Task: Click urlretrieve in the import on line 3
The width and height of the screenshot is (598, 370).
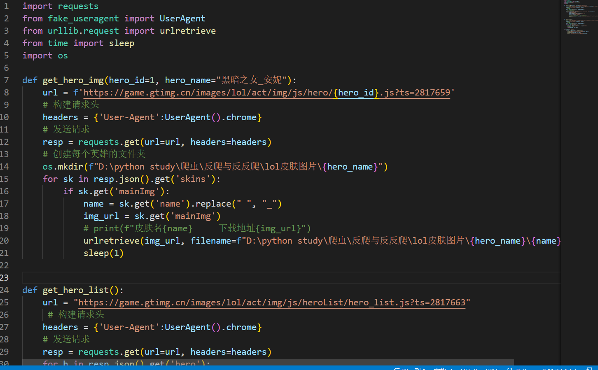Action: point(188,31)
